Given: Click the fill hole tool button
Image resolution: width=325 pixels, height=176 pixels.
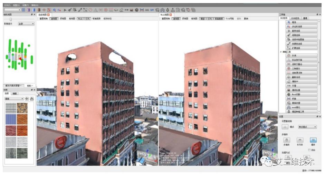Looking at the screenshot, I should 302,56.
